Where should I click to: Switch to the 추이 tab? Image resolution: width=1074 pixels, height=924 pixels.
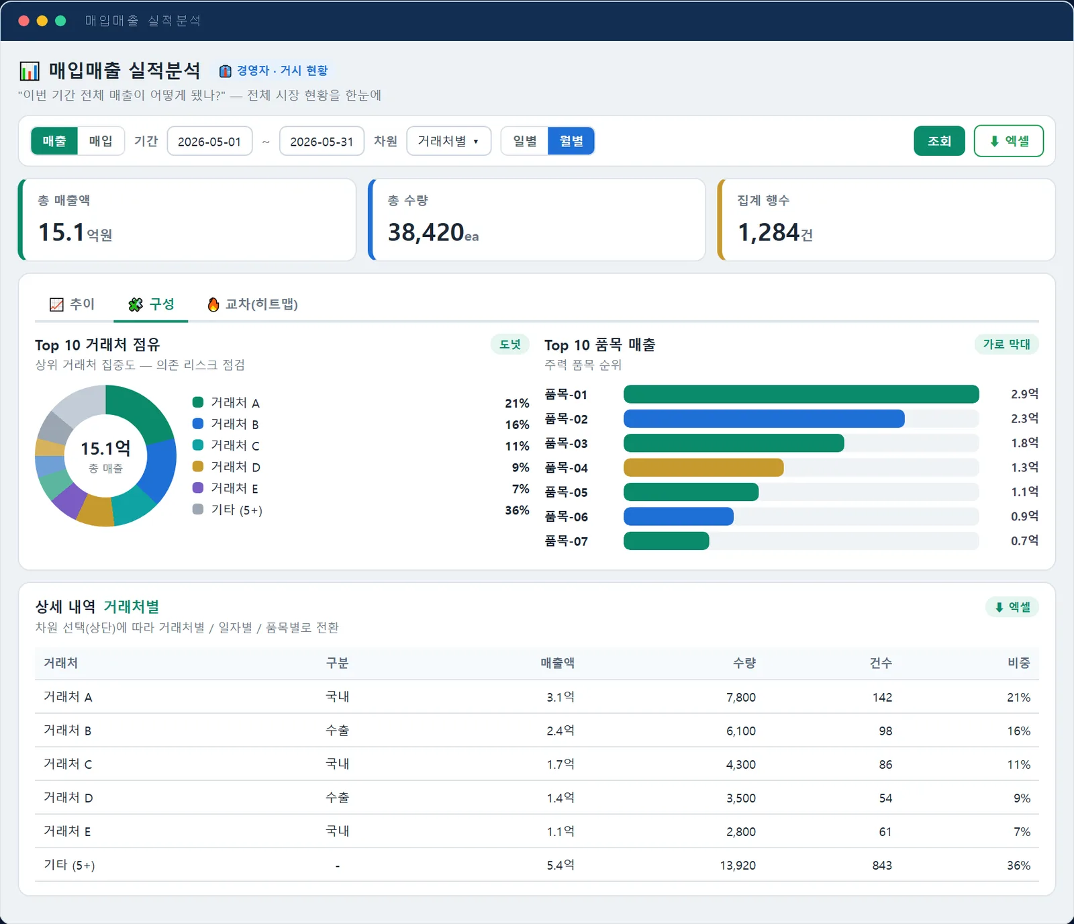click(72, 305)
